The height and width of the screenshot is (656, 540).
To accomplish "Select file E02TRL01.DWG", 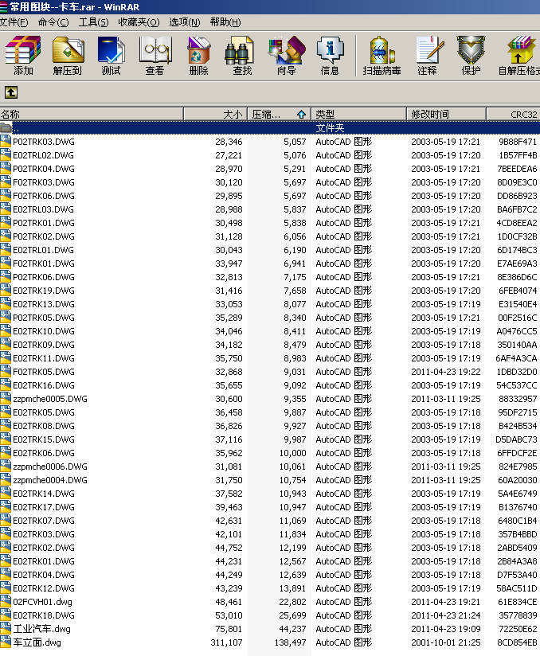I will point(44,250).
